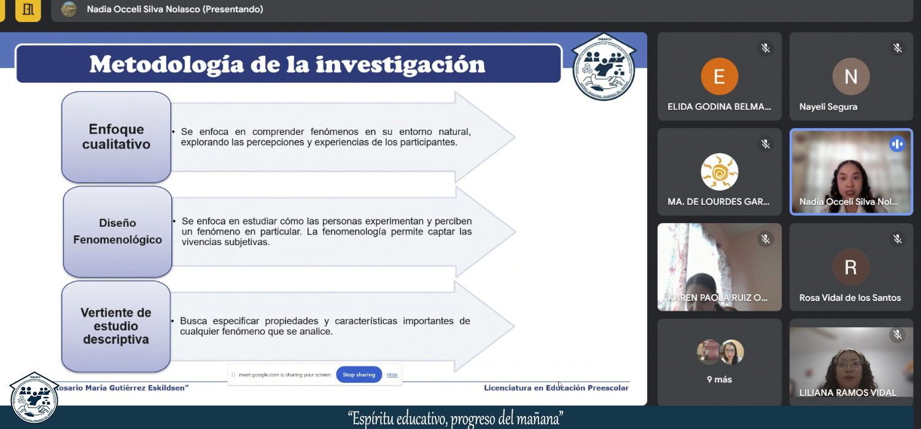Click the muted mic icon on Karen Paola's tile
Image resolution: width=921 pixels, height=429 pixels.
(x=765, y=239)
